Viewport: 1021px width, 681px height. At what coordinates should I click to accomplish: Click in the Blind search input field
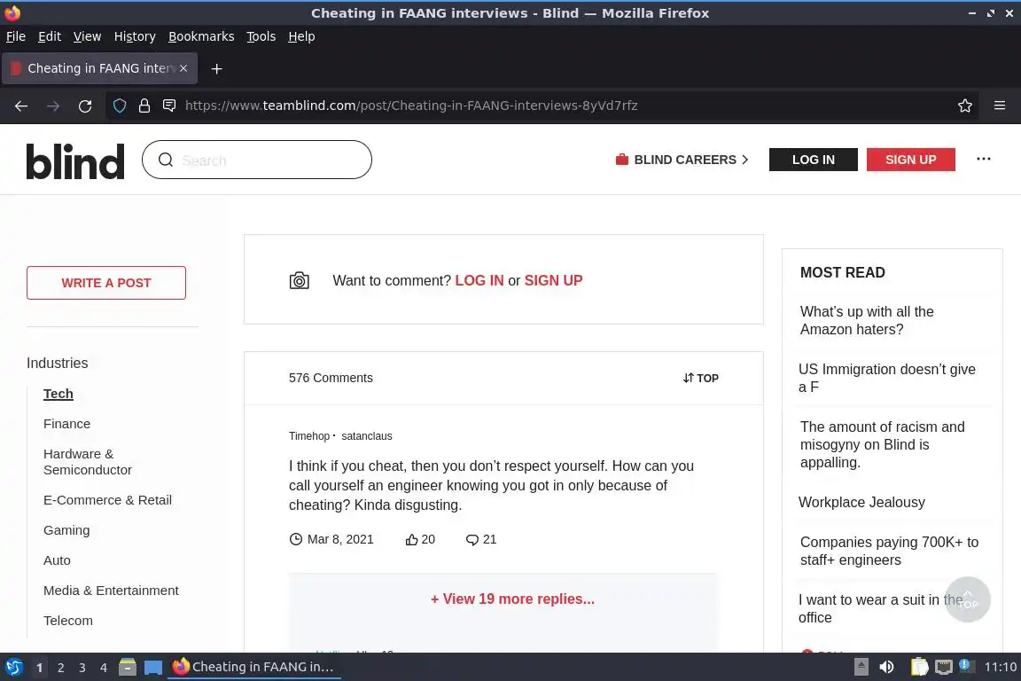pos(256,160)
